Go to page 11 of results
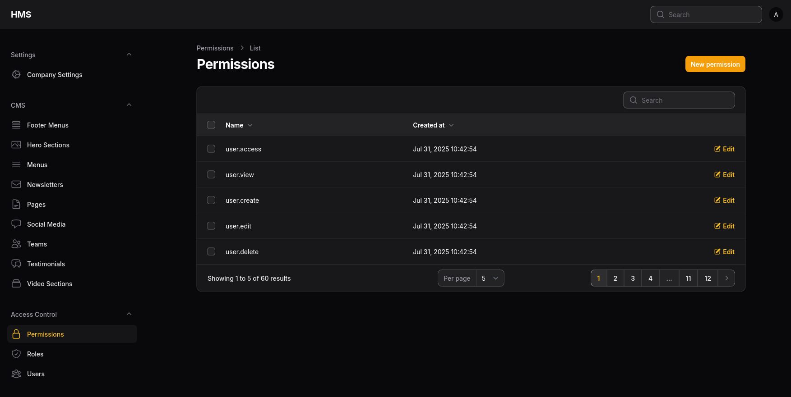The height and width of the screenshot is (397, 791). (689, 278)
